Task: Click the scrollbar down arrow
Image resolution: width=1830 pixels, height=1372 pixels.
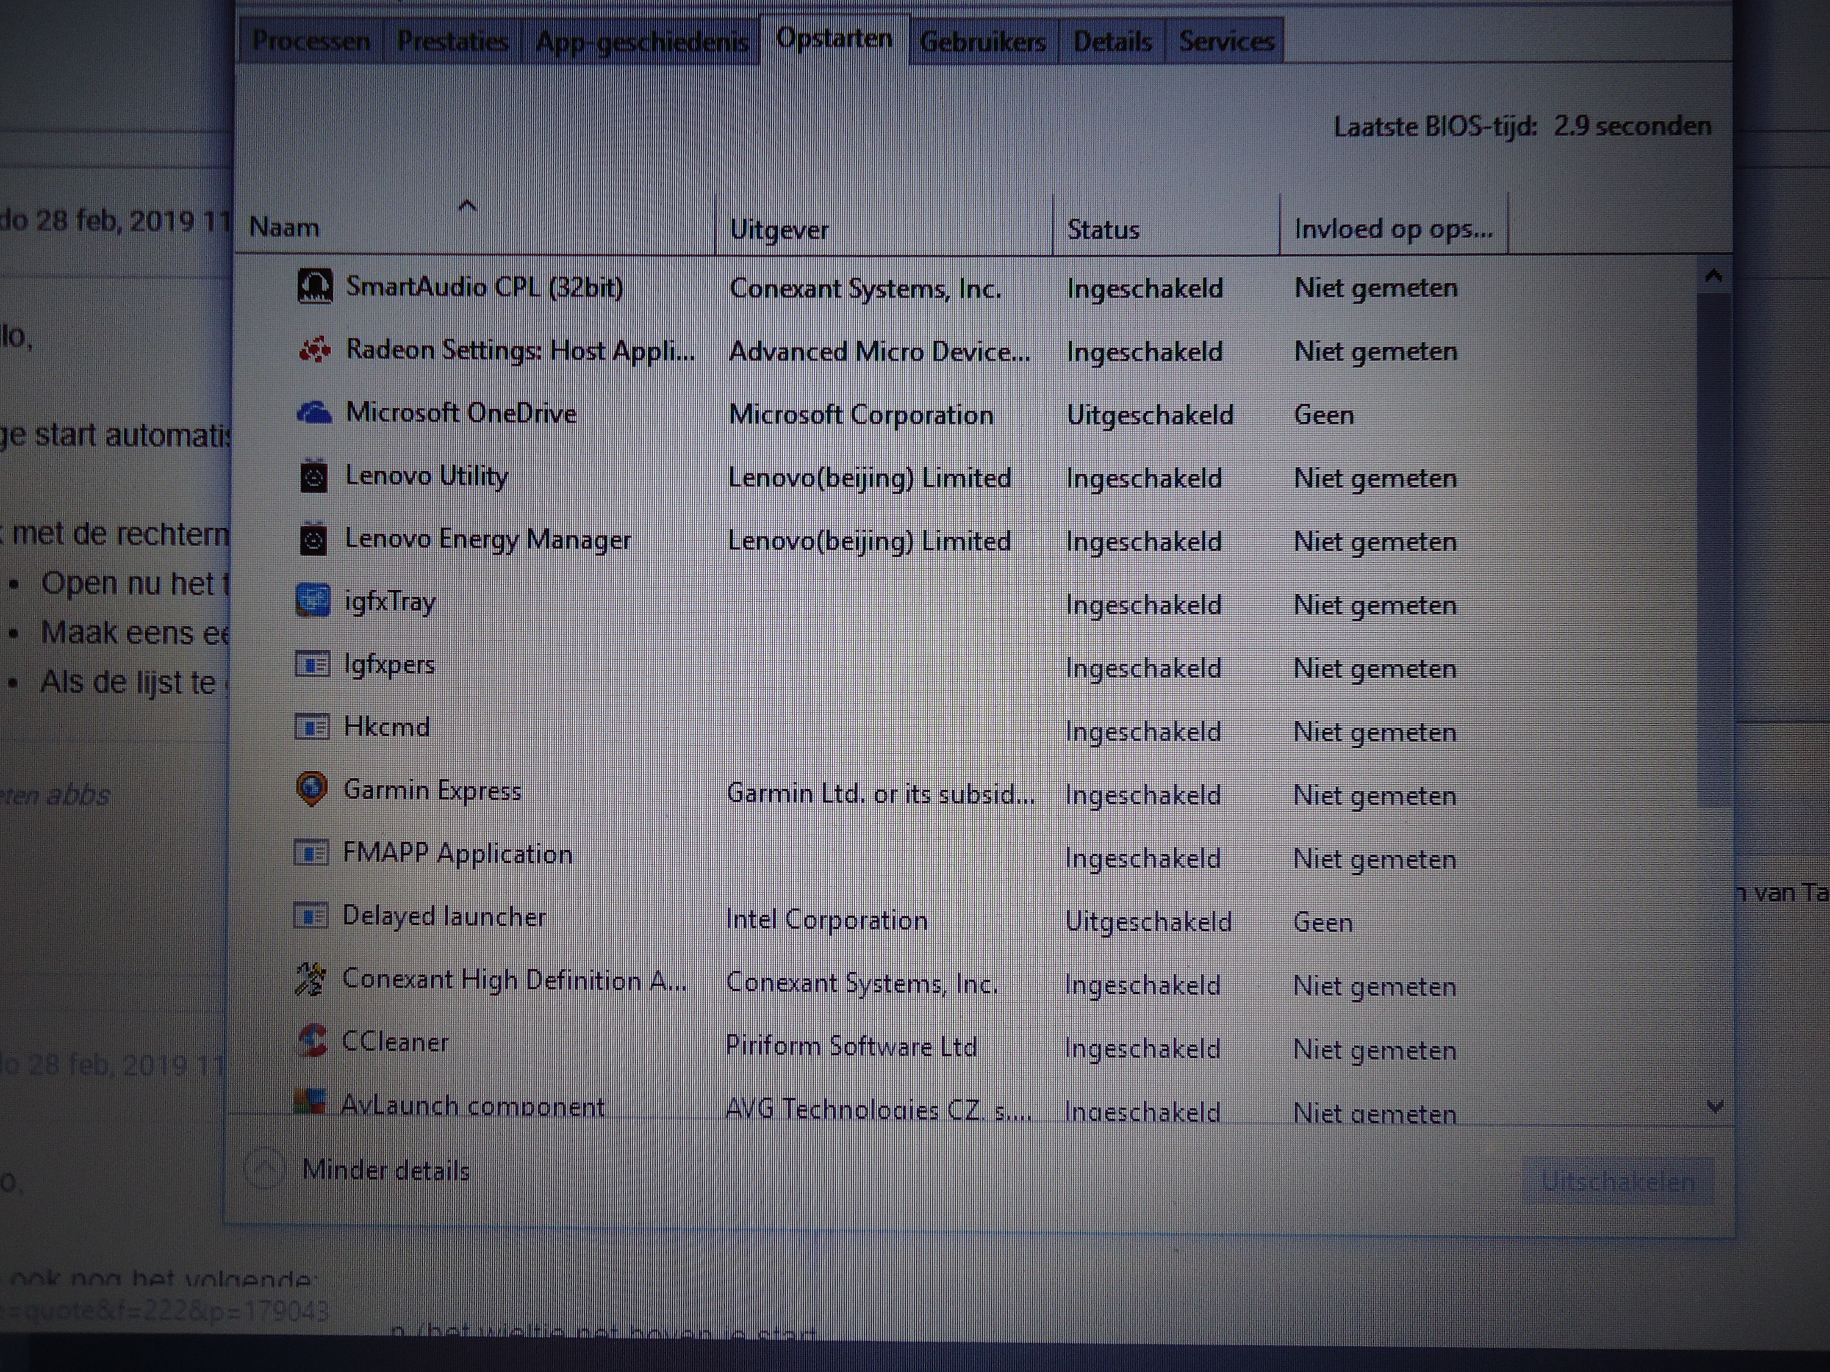Action: (x=1715, y=1106)
